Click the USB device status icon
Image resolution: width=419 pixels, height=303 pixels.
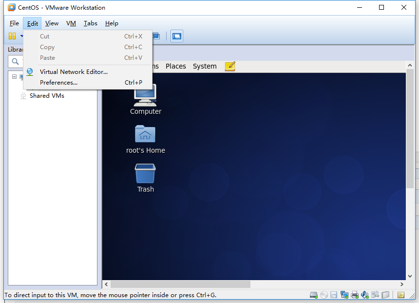[x=375, y=294]
